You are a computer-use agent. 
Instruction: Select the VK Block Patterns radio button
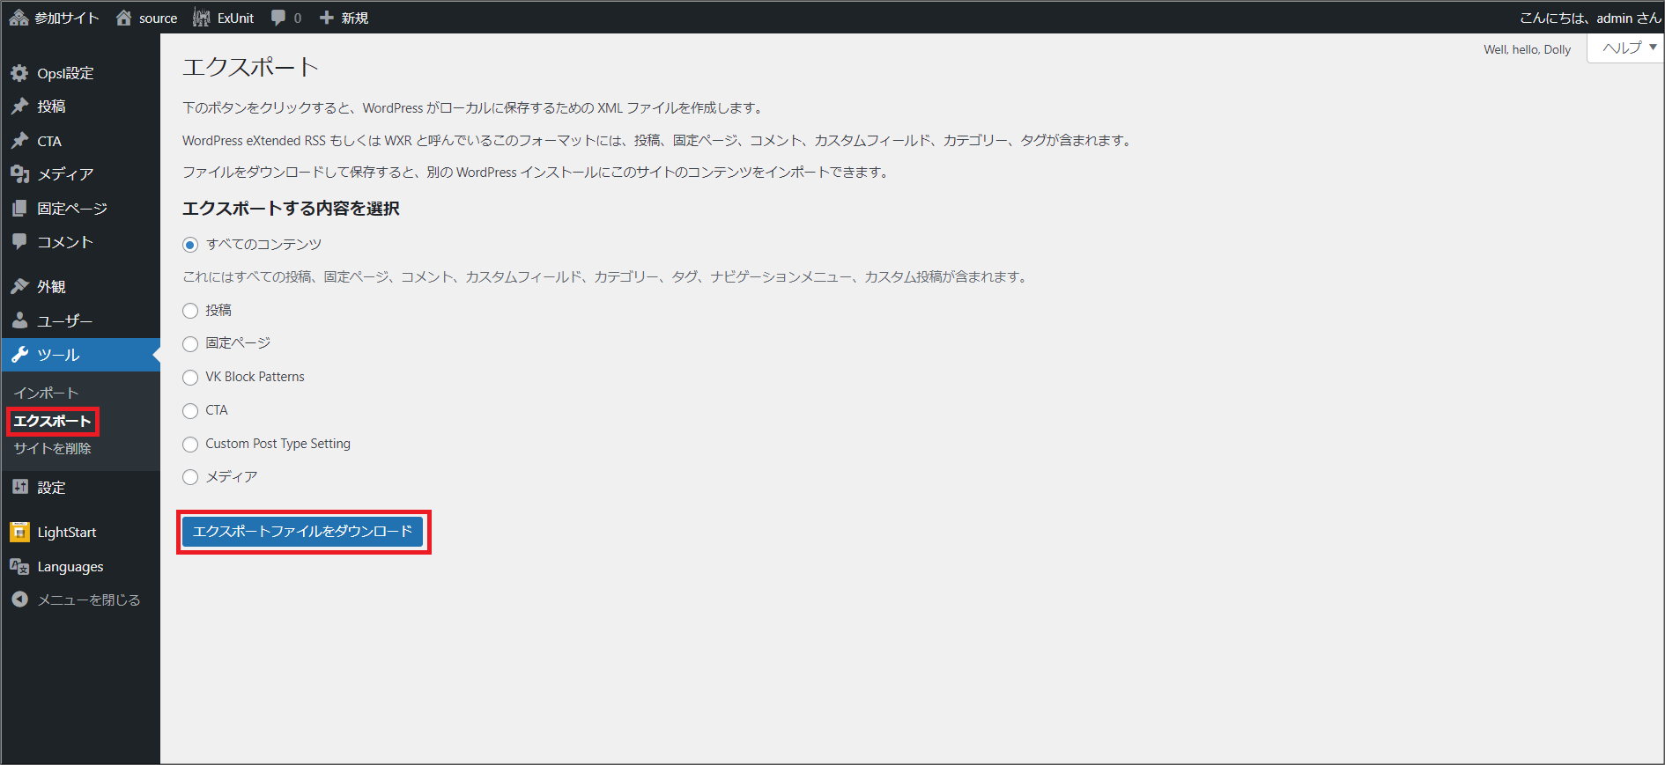click(x=190, y=378)
